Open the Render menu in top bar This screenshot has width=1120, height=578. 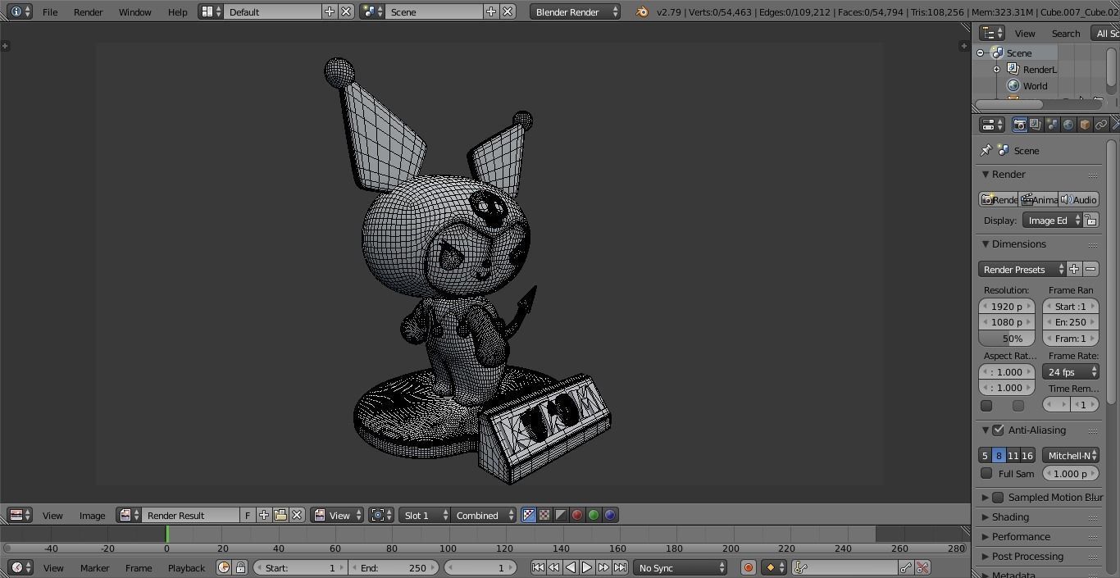89,11
